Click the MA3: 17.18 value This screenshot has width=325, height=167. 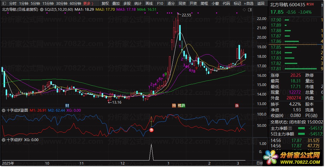pyautogui.click(x=126, y=9)
